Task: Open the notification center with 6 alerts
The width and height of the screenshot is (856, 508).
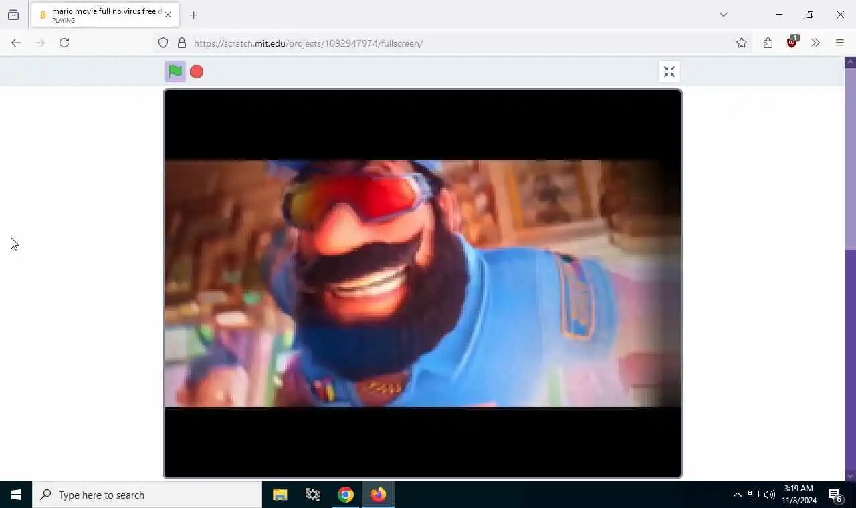Action: 835,495
